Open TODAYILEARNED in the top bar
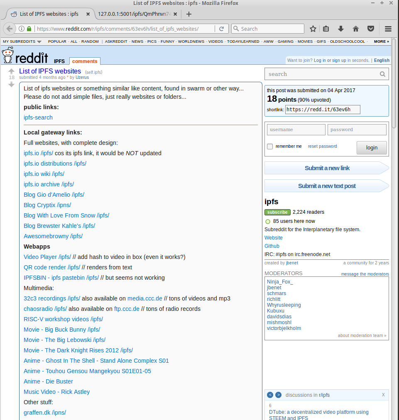Screen dimensions: 399x420 pos(243,42)
